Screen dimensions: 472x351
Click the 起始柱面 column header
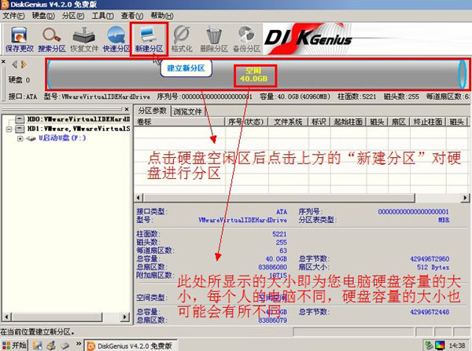coord(348,122)
